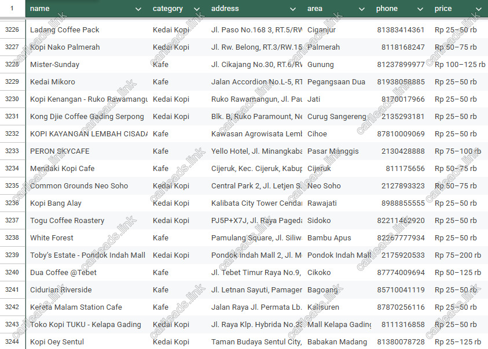Click the 'KOPI KAYANGAN LEMBAH CISADANE' cell

87,134
